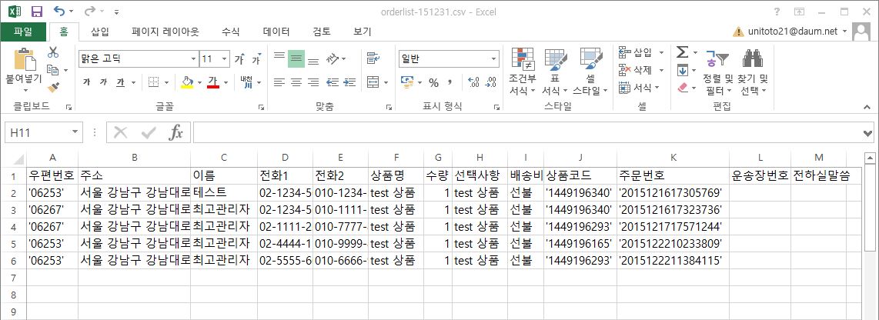Click the Increase Font Size icon
Image resolution: width=879 pixels, height=320 pixels.
tap(239, 59)
